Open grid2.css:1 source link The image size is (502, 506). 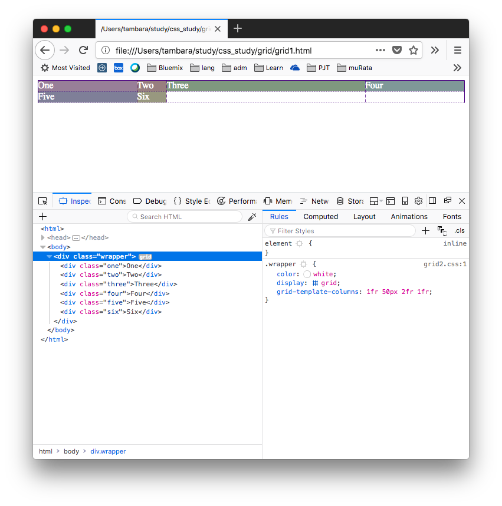pos(445,264)
